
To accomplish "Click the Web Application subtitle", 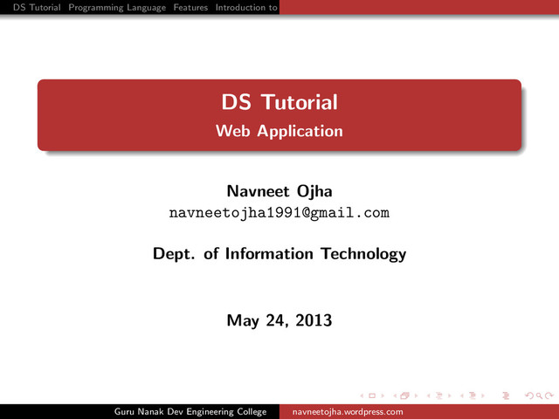I will (279, 131).
